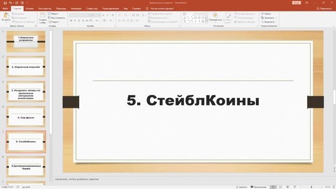Switch to Reading view icon
This screenshot has width=336, height=189.
[x=288, y=187]
